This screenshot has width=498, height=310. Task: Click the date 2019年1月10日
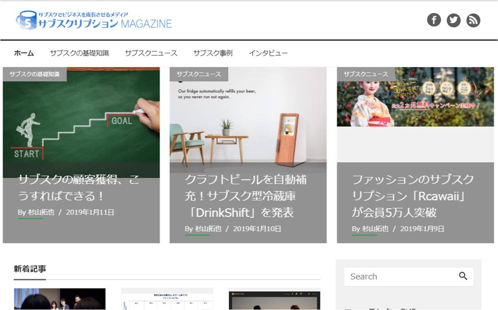[x=257, y=228]
